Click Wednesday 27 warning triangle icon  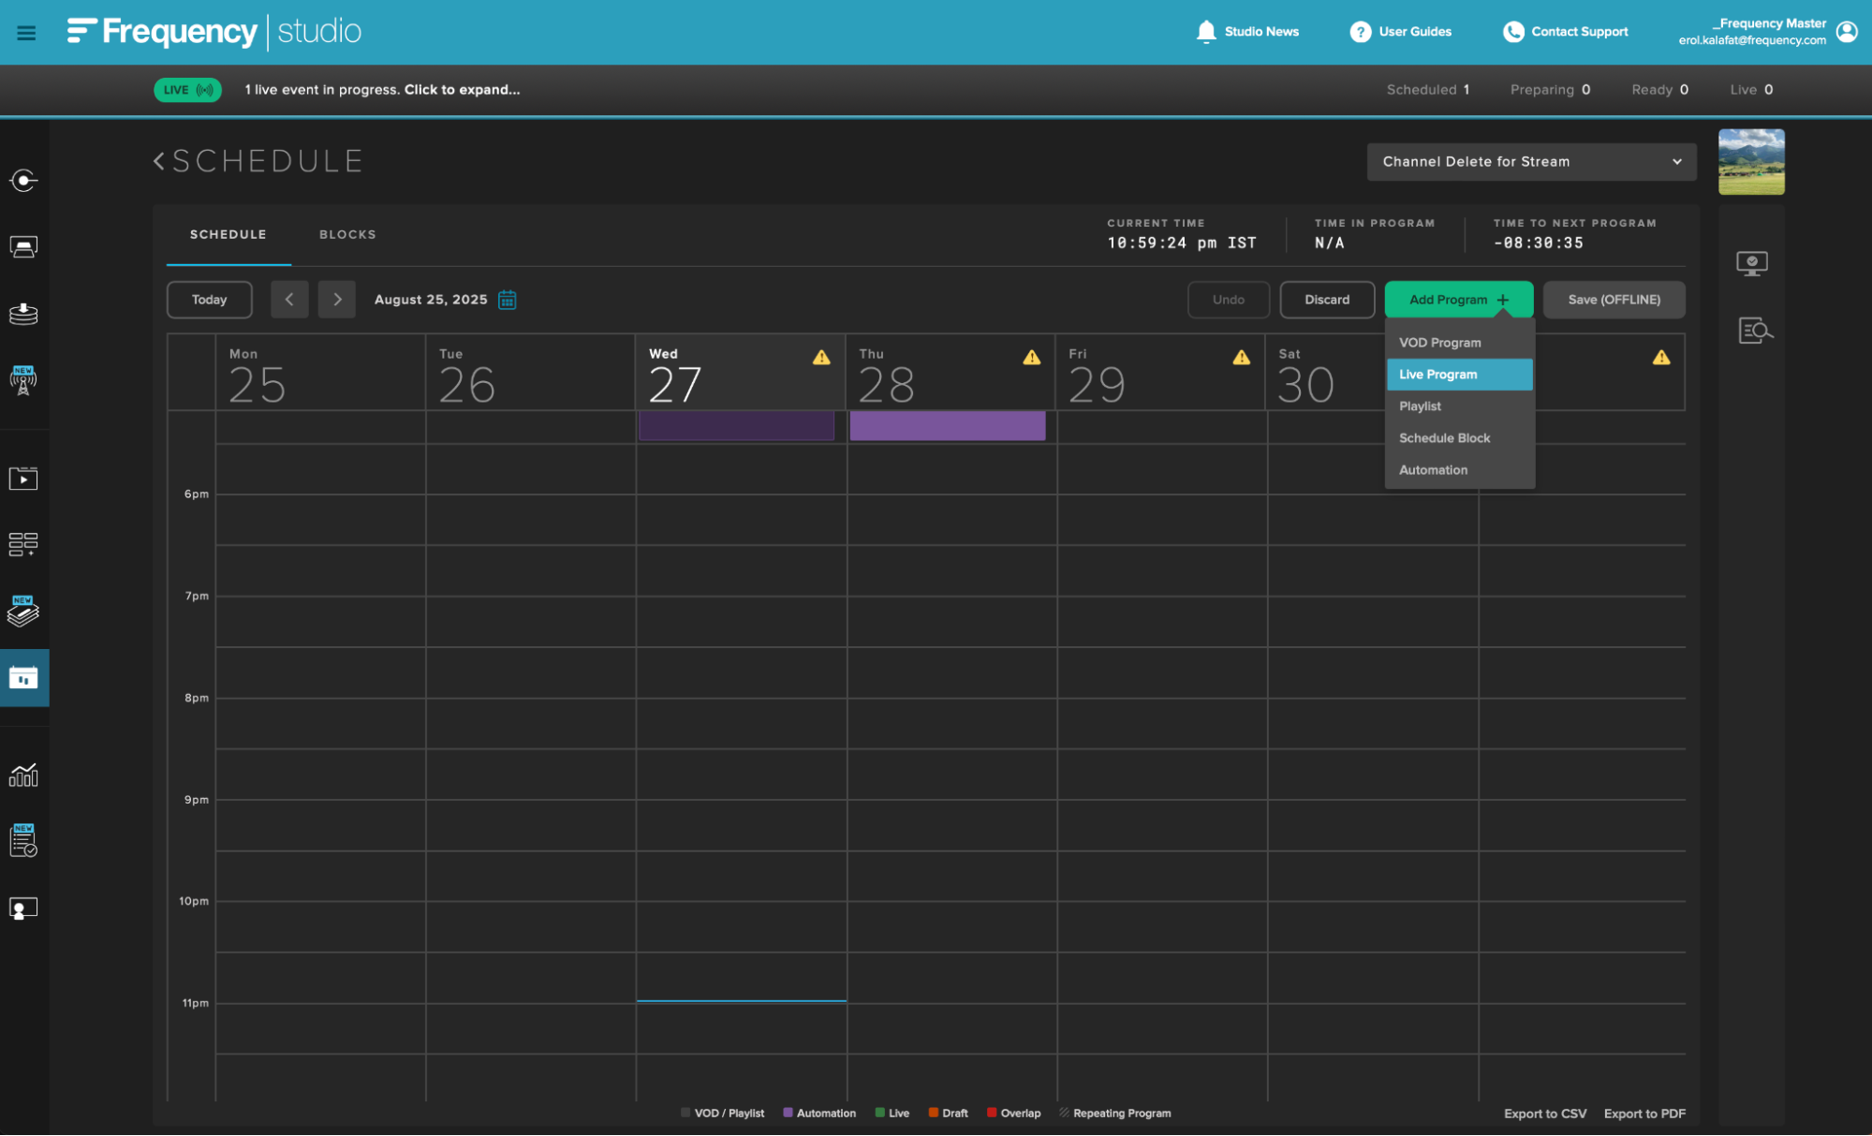coord(821,357)
